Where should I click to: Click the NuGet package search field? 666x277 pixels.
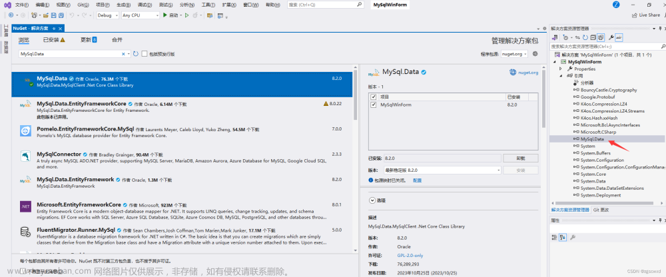point(70,54)
